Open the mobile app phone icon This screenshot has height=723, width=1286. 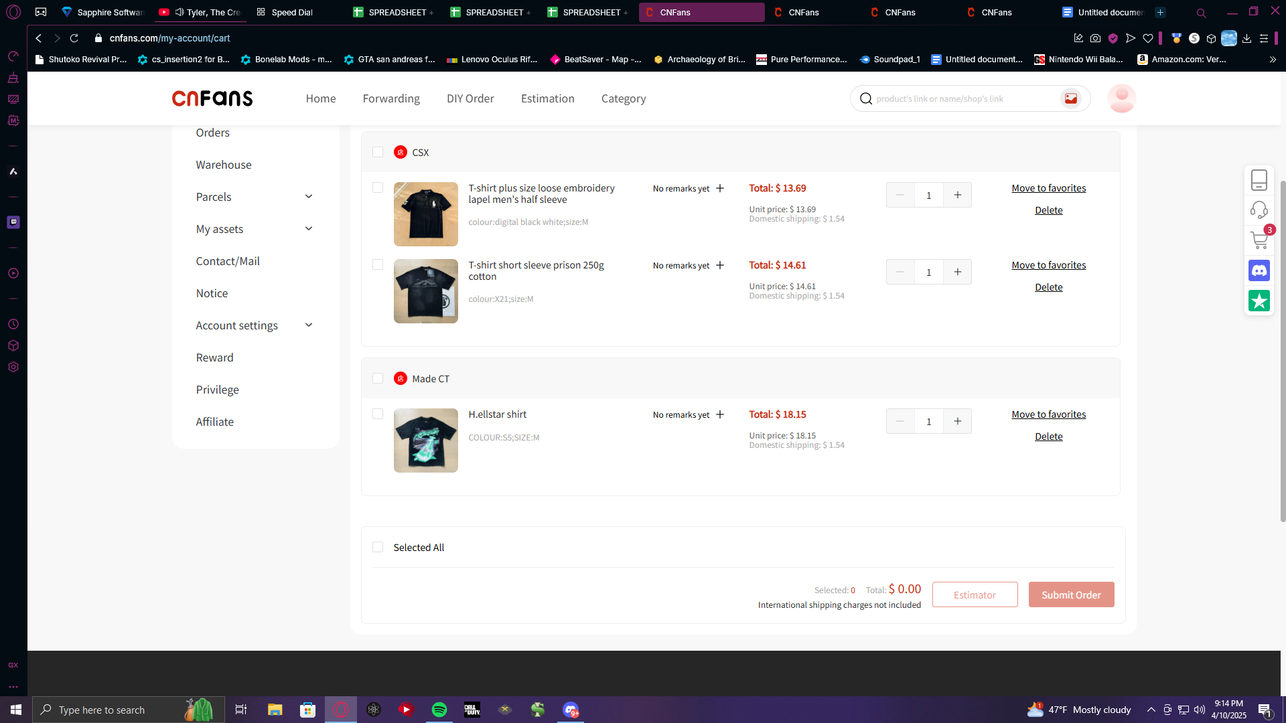pos(1259,180)
